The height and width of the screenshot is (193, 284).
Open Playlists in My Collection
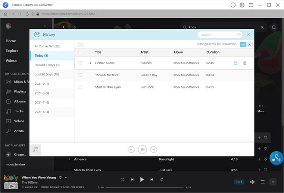coord(16,92)
